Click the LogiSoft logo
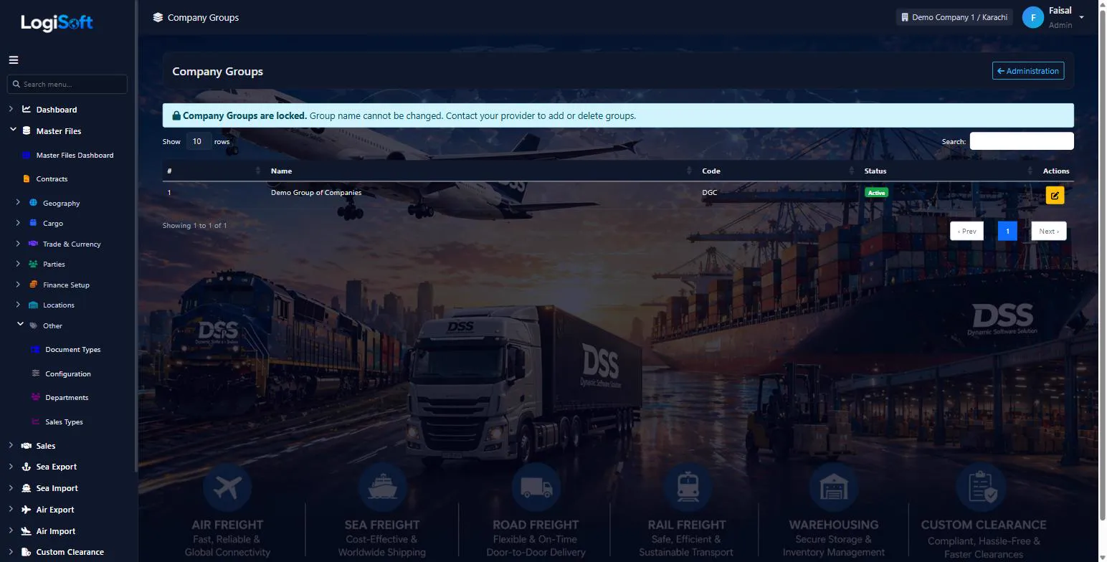Screen dimensions: 1107x562 57,23
